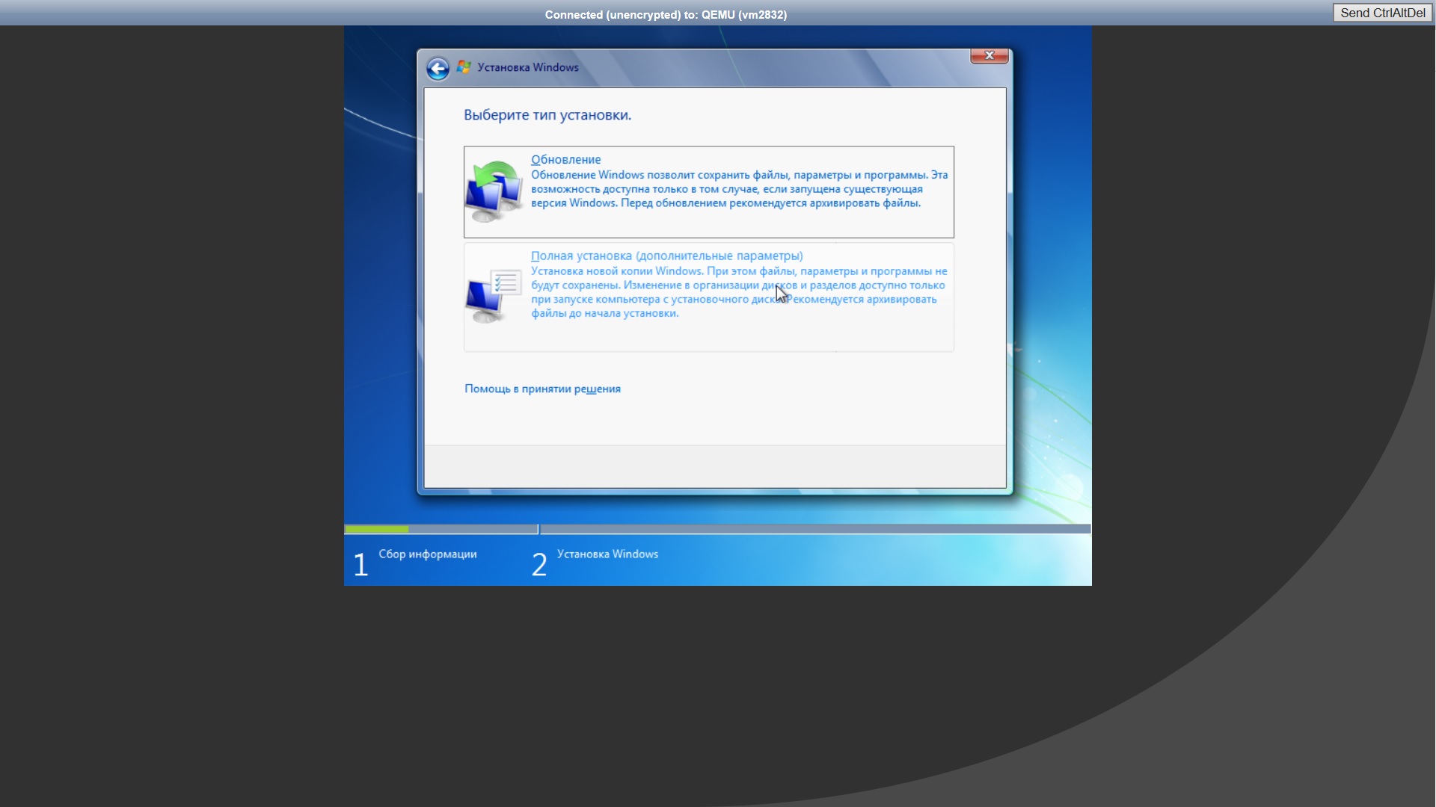Click the Обновление description paragraph text

[740, 189]
